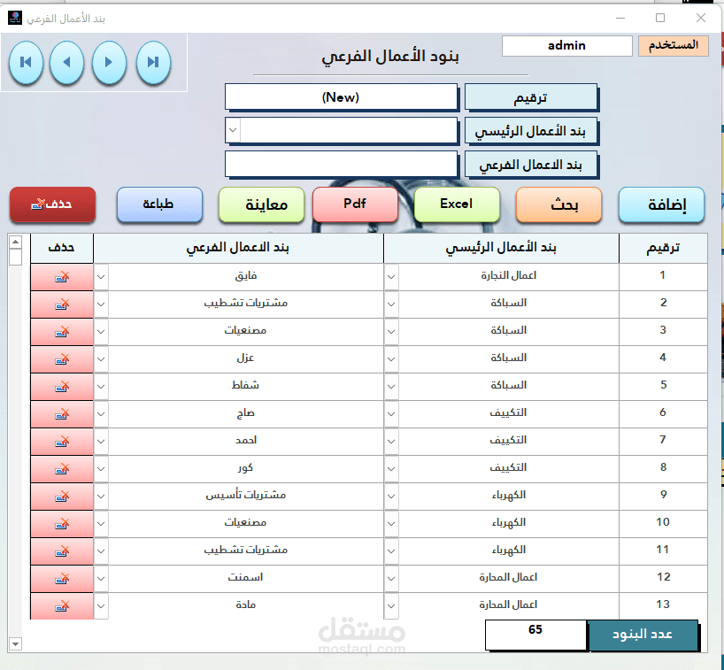Open row 13 sub item dropdown (مادة)
The width and height of the screenshot is (724, 670).
coord(101,605)
